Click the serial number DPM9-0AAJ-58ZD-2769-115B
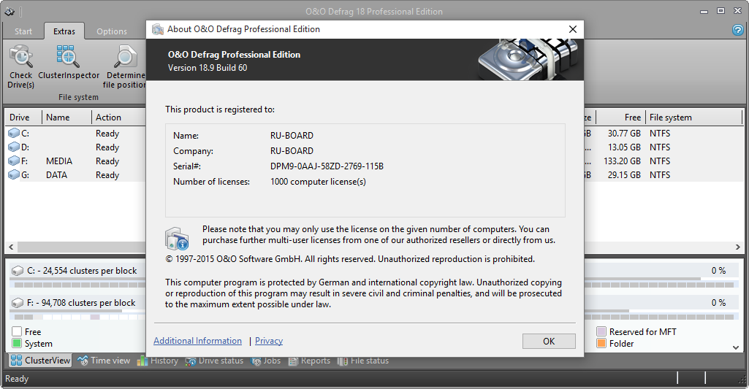The width and height of the screenshot is (749, 389). click(327, 166)
